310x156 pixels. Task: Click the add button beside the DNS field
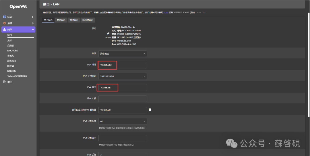click(150, 110)
